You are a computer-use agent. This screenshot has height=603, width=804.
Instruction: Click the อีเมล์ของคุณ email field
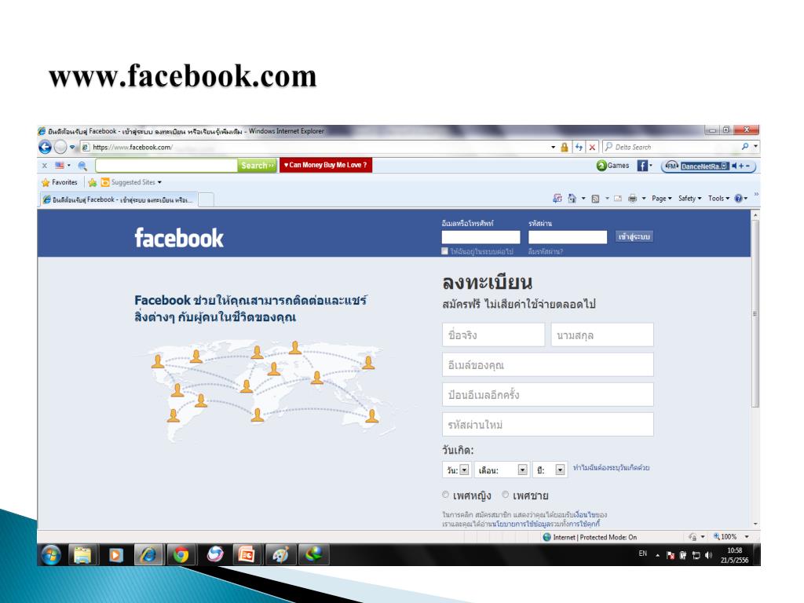pyautogui.click(x=547, y=364)
